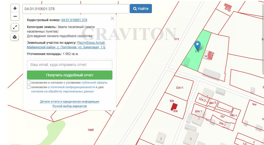
Task: Click Получить подробный отчет button
Action: pos(69,75)
